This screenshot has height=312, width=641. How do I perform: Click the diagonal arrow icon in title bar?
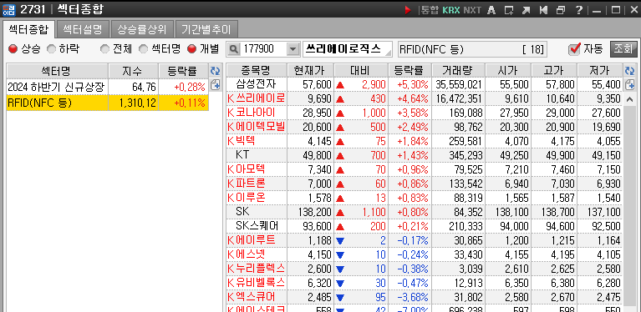(x=527, y=10)
